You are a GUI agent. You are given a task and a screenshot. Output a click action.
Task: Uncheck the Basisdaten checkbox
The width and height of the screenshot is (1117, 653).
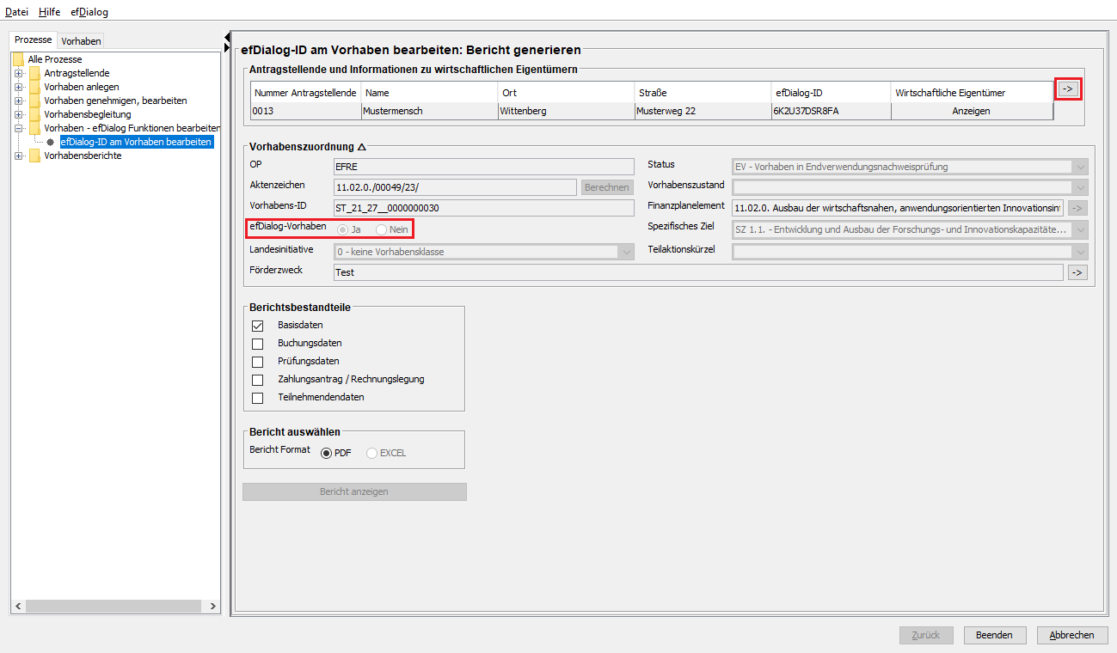[257, 326]
